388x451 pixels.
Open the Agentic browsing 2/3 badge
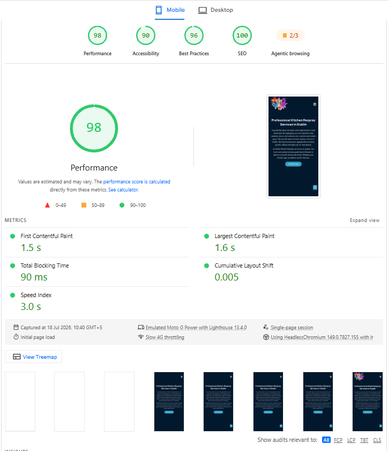290,35
